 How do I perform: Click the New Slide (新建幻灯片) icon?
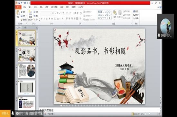click(30, 13)
